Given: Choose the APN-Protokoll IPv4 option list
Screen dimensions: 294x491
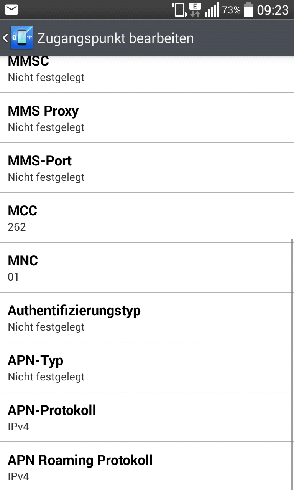Looking at the screenshot, I should (147, 417).
